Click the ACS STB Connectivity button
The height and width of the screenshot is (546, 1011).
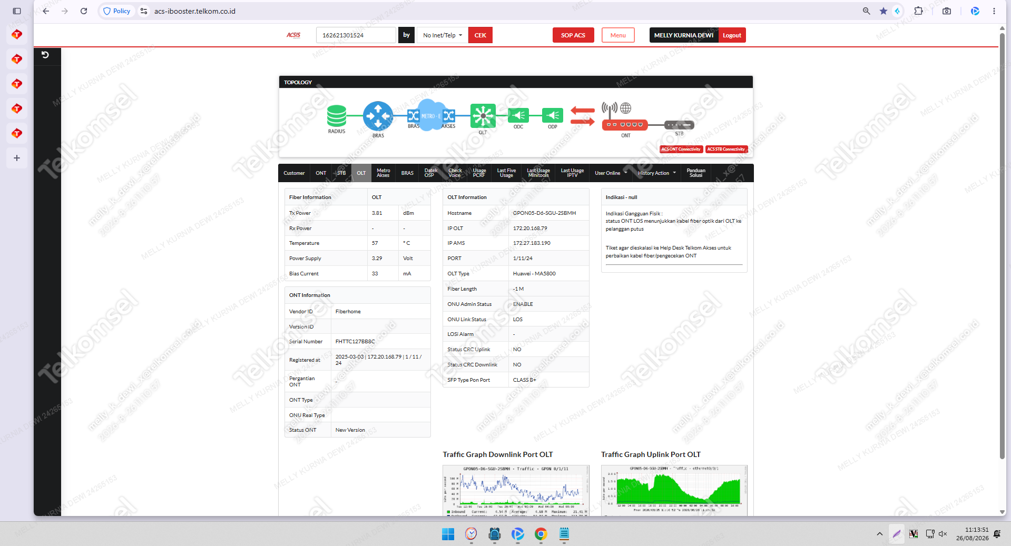[726, 150]
